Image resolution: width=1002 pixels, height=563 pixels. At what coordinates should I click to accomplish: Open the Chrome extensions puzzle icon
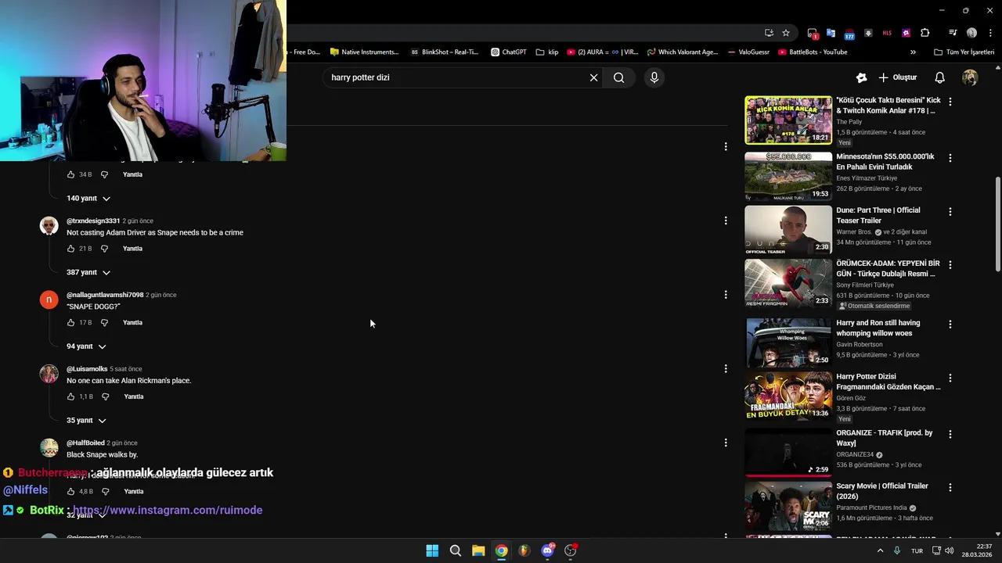coord(925,33)
